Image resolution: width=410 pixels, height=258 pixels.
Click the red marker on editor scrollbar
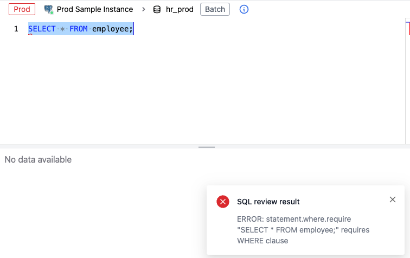(x=407, y=28)
